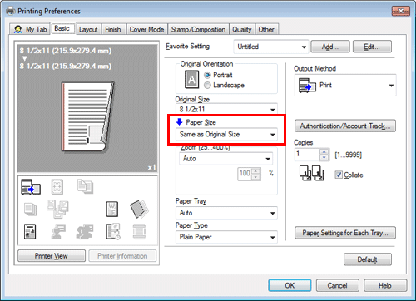Switch to the Stamp/Composition tab
Viewport: 416px width, 301px height.
(x=198, y=29)
